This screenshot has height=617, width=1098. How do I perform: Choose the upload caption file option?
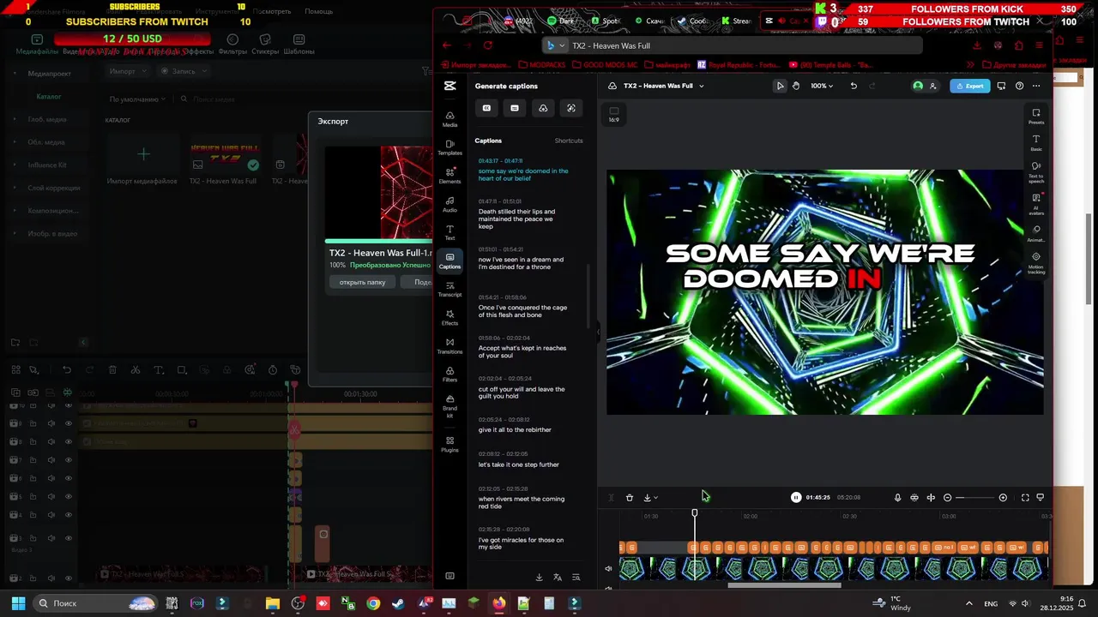543,108
